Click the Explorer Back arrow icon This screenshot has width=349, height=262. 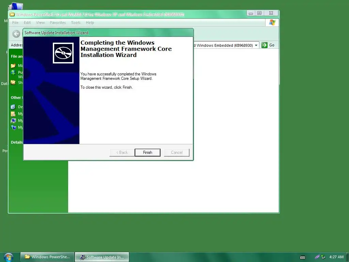click(16, 34)
